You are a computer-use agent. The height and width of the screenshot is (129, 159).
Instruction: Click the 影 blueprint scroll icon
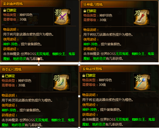pos(62,17)
